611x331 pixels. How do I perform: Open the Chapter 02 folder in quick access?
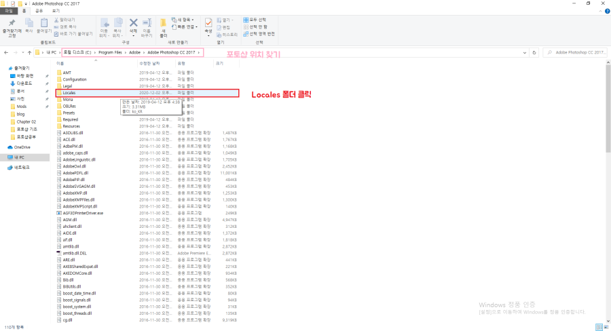click(23, 121)
